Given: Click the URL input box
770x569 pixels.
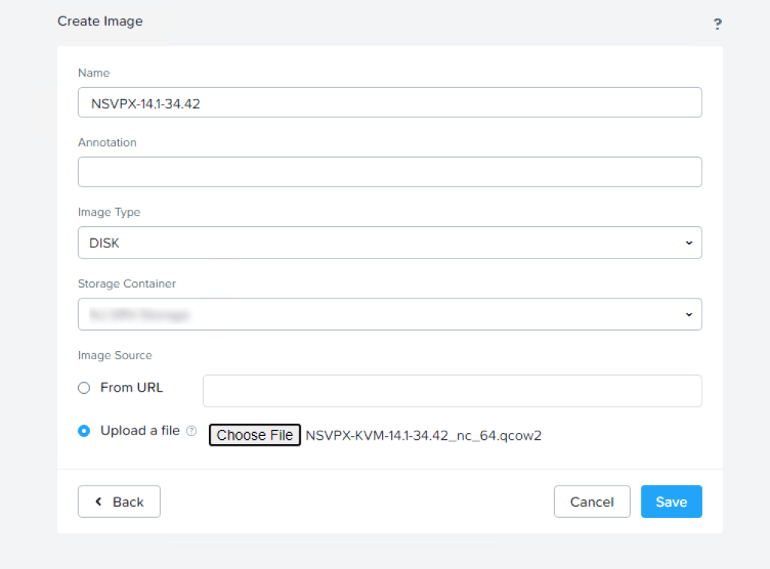Looking at the screenshot, I should [x=451, y=391].
